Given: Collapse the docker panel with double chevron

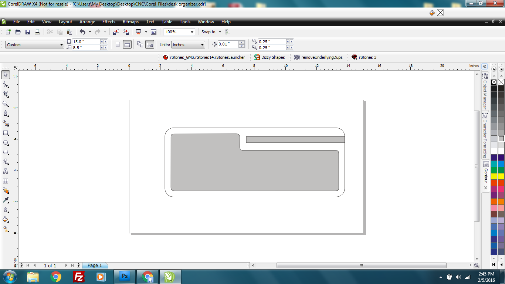Looking at the screenshot, I should (x=484, y=67).
